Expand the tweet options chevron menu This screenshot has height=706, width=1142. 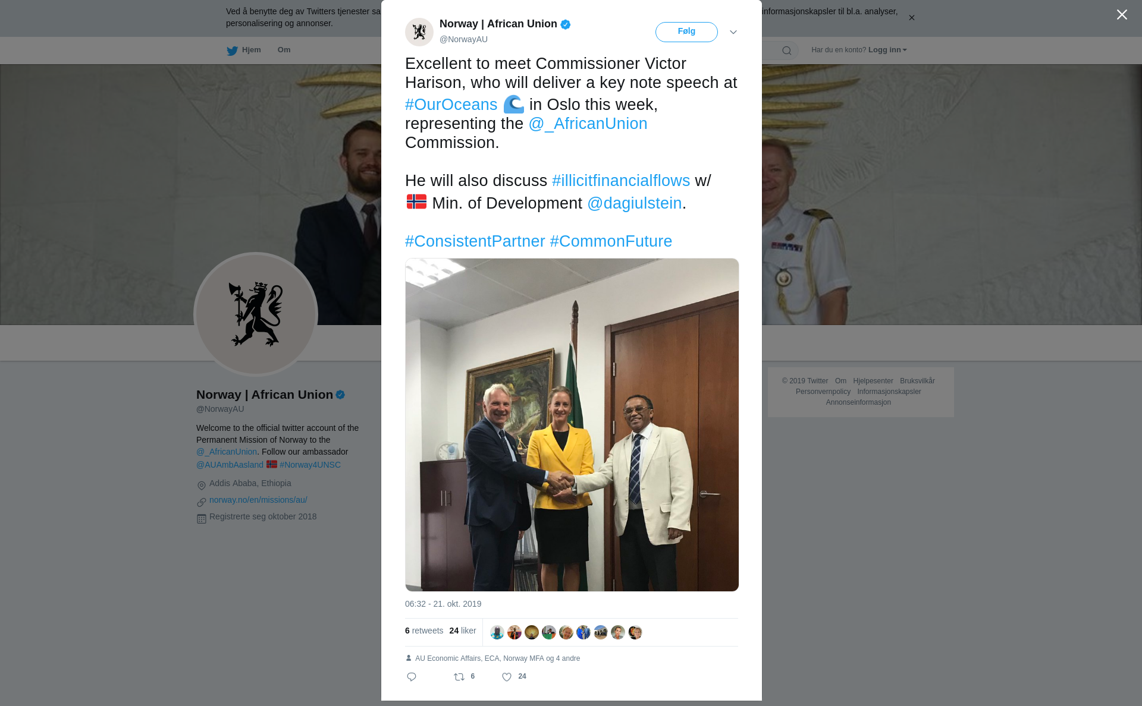pos(733,32)
